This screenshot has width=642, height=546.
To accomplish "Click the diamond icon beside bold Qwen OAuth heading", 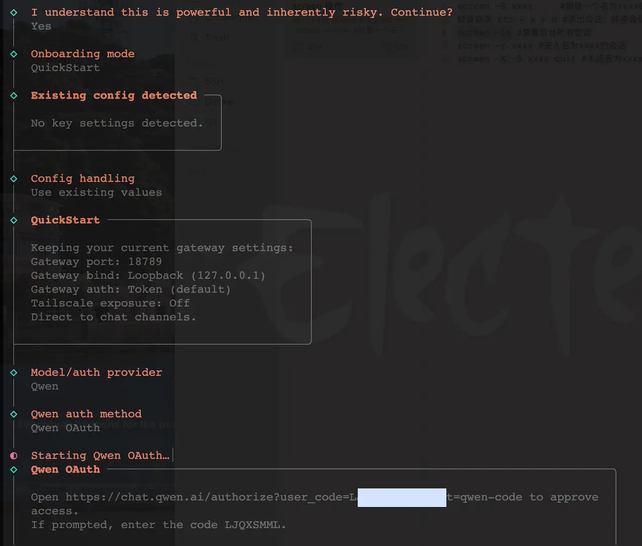I will click(x=14, y=470).
